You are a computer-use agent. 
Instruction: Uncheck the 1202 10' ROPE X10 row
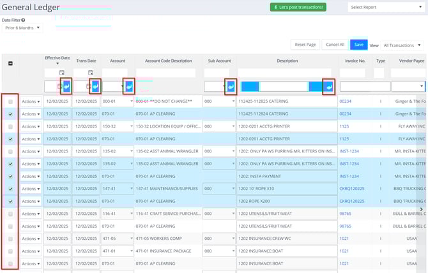tap(10, 189)
